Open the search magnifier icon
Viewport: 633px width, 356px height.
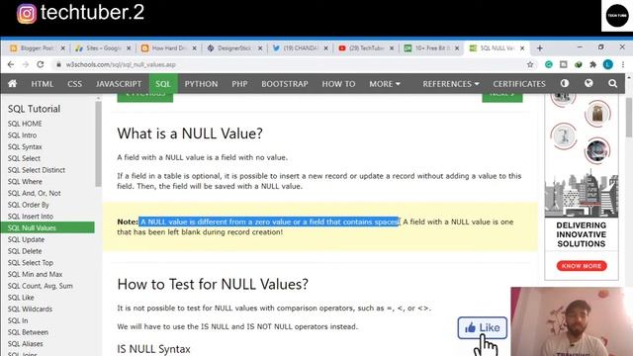(x=612, y=83)
